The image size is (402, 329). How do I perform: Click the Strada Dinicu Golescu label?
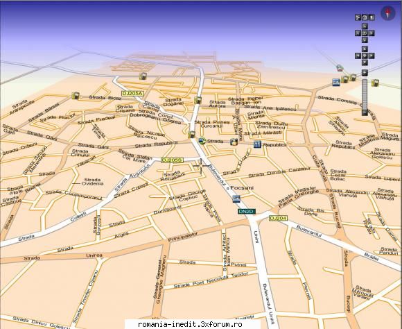[x=41, y=323]
